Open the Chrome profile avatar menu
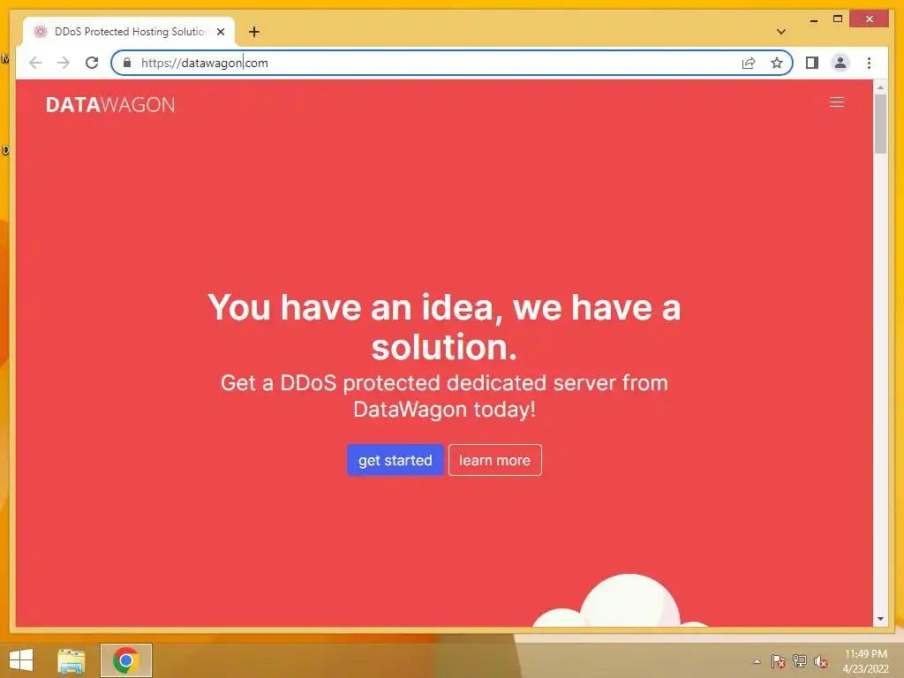 (840, 63)
